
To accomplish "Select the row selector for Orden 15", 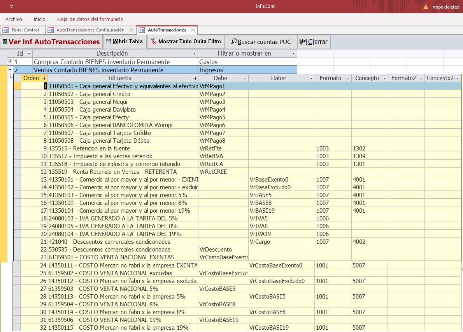I will click(17, 195).
